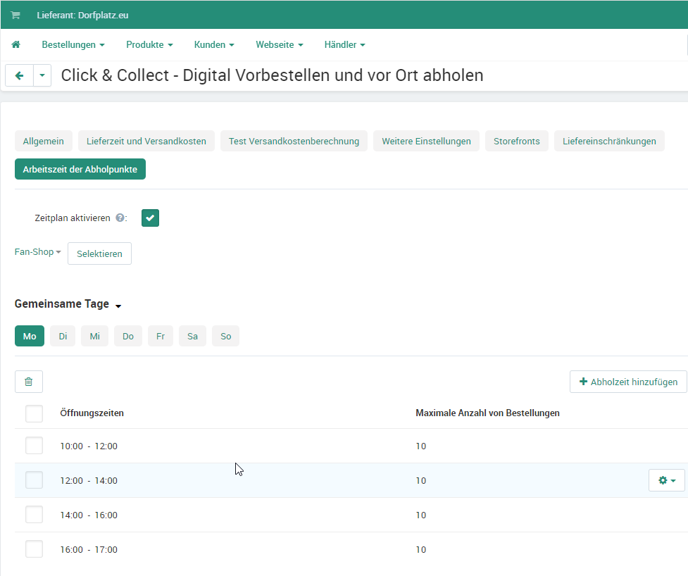Open the Liefereinschränkungen tab
Image resolution: width=688 pixels, height=576 pixels.
click(x=609, y=142)
